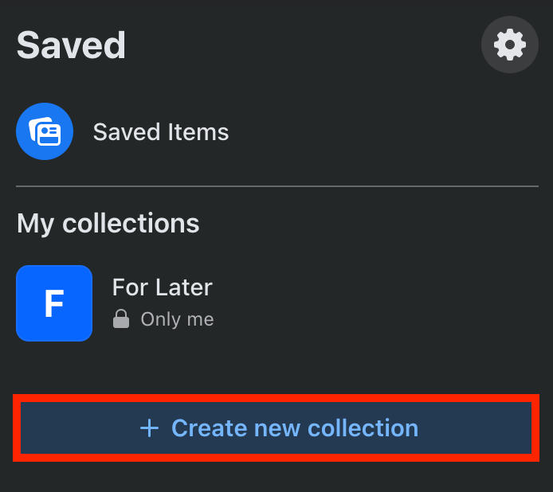Select the blue F collection thumbnail
553x492 pixels.
pos(54,303)
